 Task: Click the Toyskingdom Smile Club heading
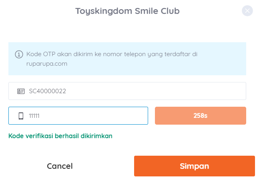[x=127, y=11]
